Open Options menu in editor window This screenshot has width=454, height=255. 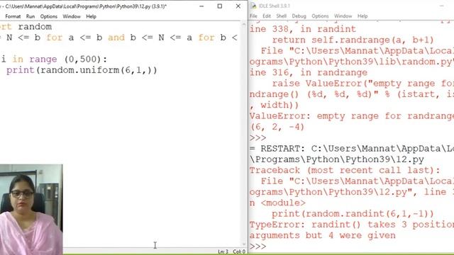click(x=49, y=16)
